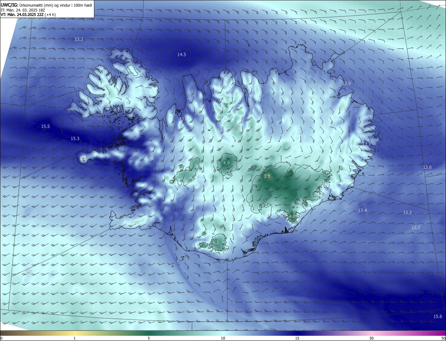446x341 pixels.
Task: Click the 5 tick on the colorbar
Action: (149, 338)
